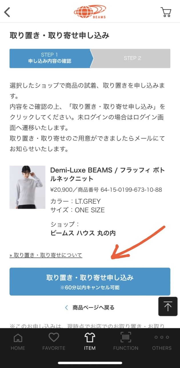Tap the chevron beside 商品ページへ戻る
Screen dimensions: 180x368
click(67, 308)
